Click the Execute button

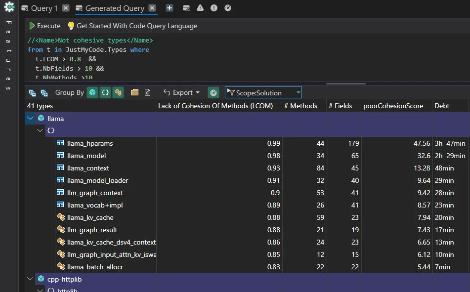point(44,26)
